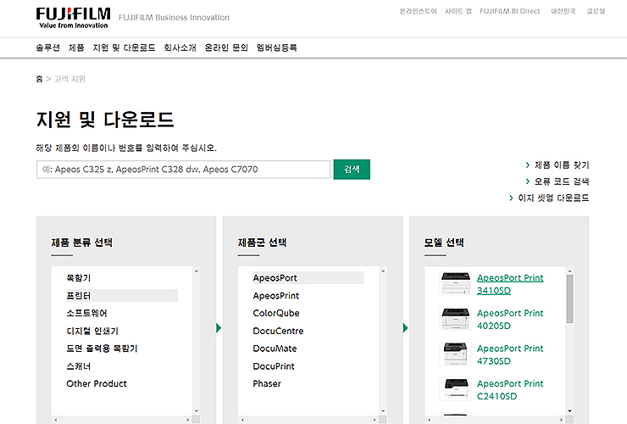Click the product family list scroll-up arrow
Viewport: 627px width, 424px height.
pyautogui.click(x=383, y=271)
